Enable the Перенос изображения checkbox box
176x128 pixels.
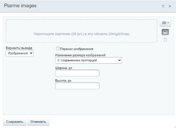tap(58, 49)
